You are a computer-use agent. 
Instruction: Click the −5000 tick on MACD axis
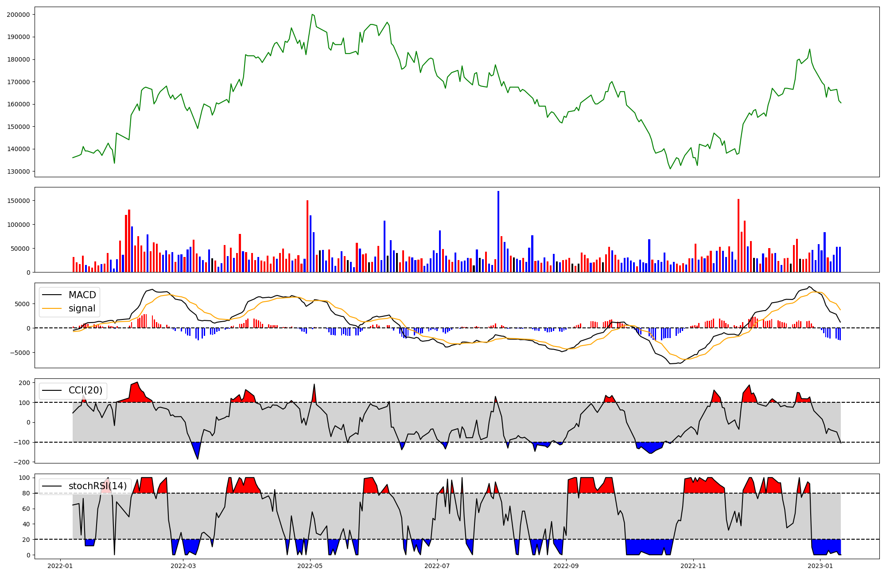pyautogui.click(x=20, y=353)
